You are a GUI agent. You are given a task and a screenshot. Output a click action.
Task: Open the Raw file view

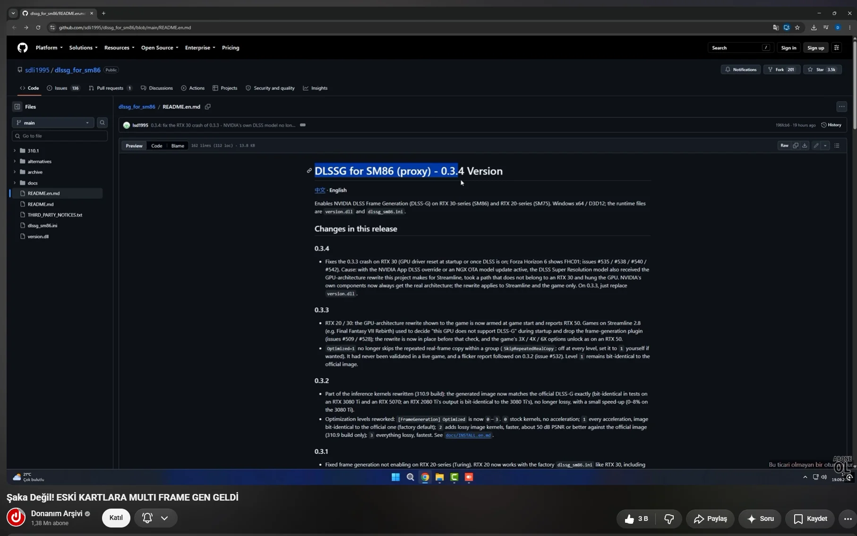pos(784,145)
